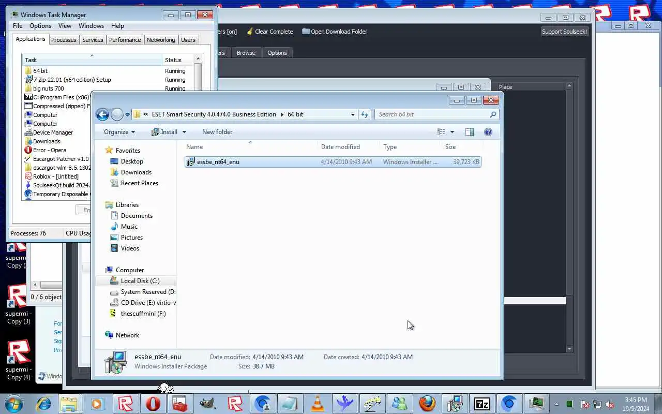This screenshot has height=414, width=662.
Task: Click the red toolbox icon on taskbar
Action: [180, 403]
